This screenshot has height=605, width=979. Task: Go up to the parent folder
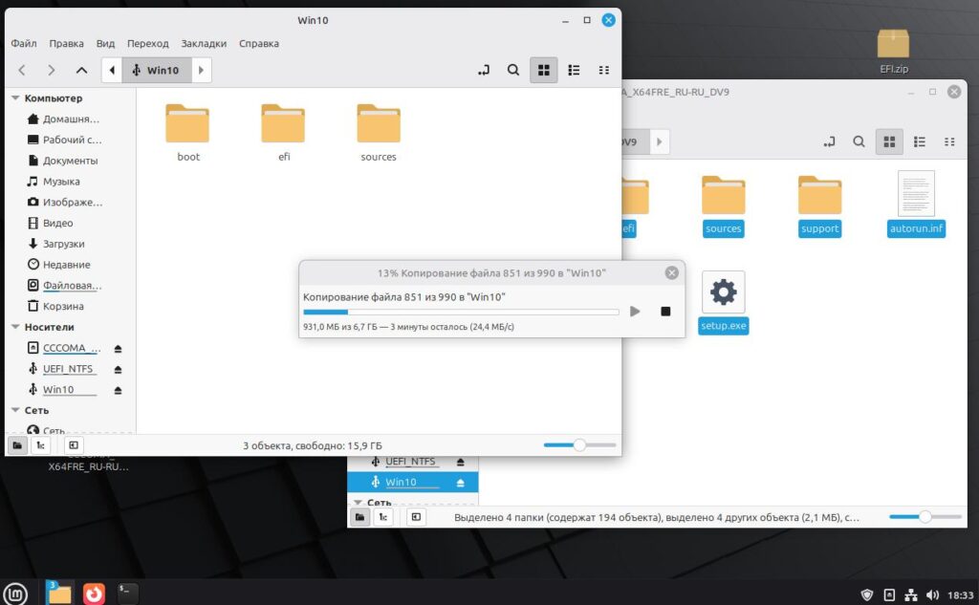point(81,70)
